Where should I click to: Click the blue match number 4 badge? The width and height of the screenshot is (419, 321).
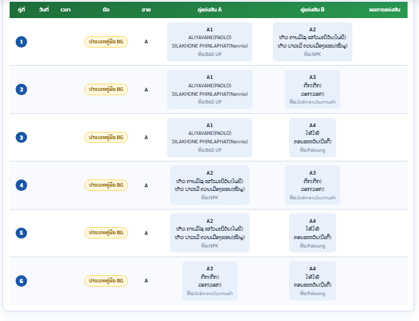pos(22,185)
